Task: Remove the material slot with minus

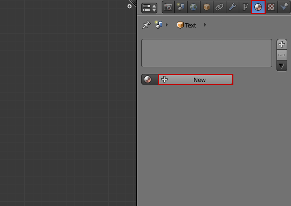Action: pyautogui.click(x=282, y=55)
